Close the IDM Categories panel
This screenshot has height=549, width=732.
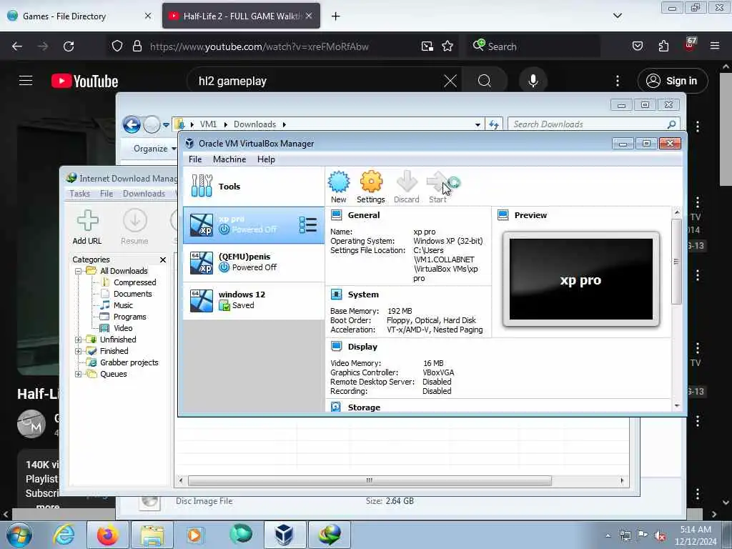pos(163,259)
